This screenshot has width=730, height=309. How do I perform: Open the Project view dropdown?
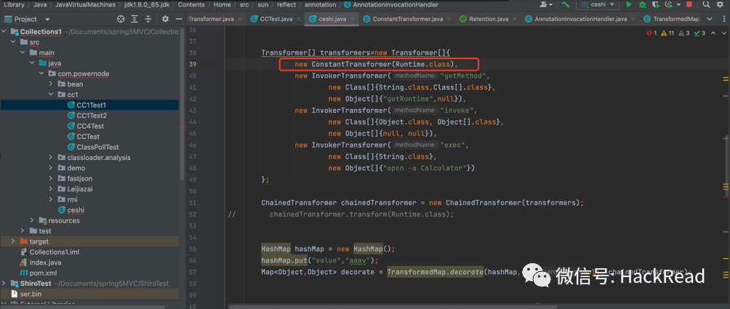click(x=27, y=19)
